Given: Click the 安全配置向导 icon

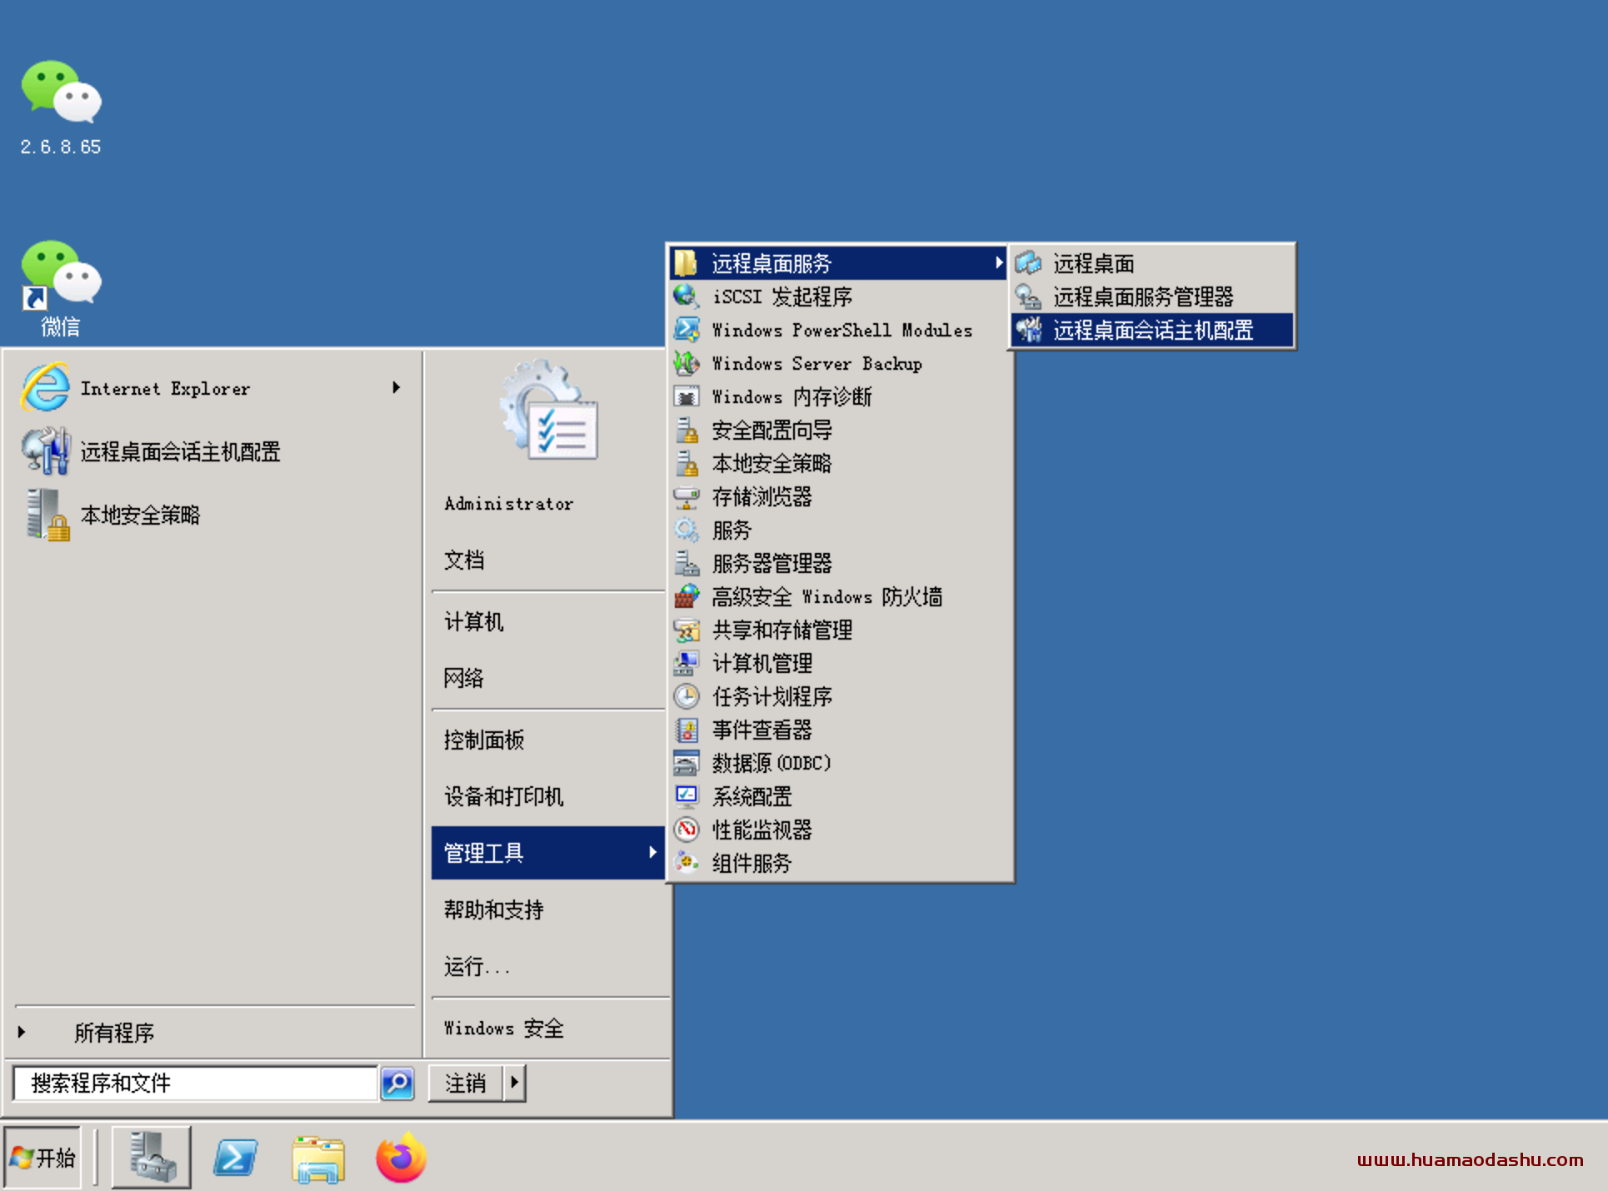Looking at the screenshot, I should pyautogui.click(x=686, y=430).
